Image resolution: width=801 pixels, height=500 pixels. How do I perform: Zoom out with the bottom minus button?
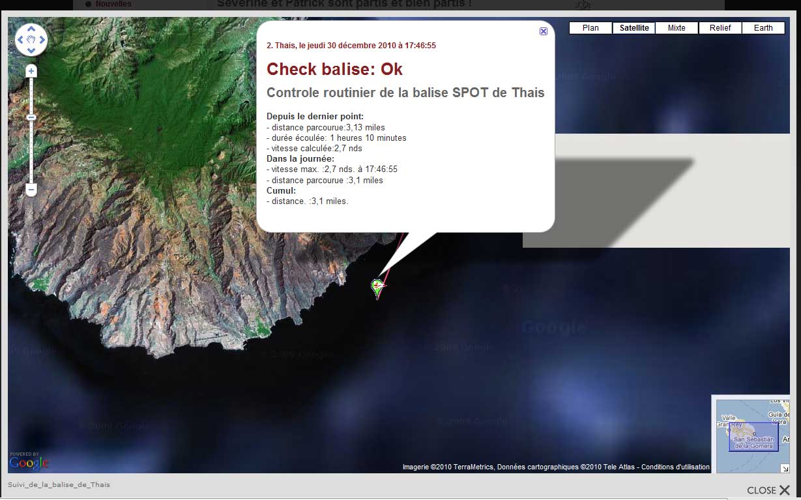click(x=31, y=190)
